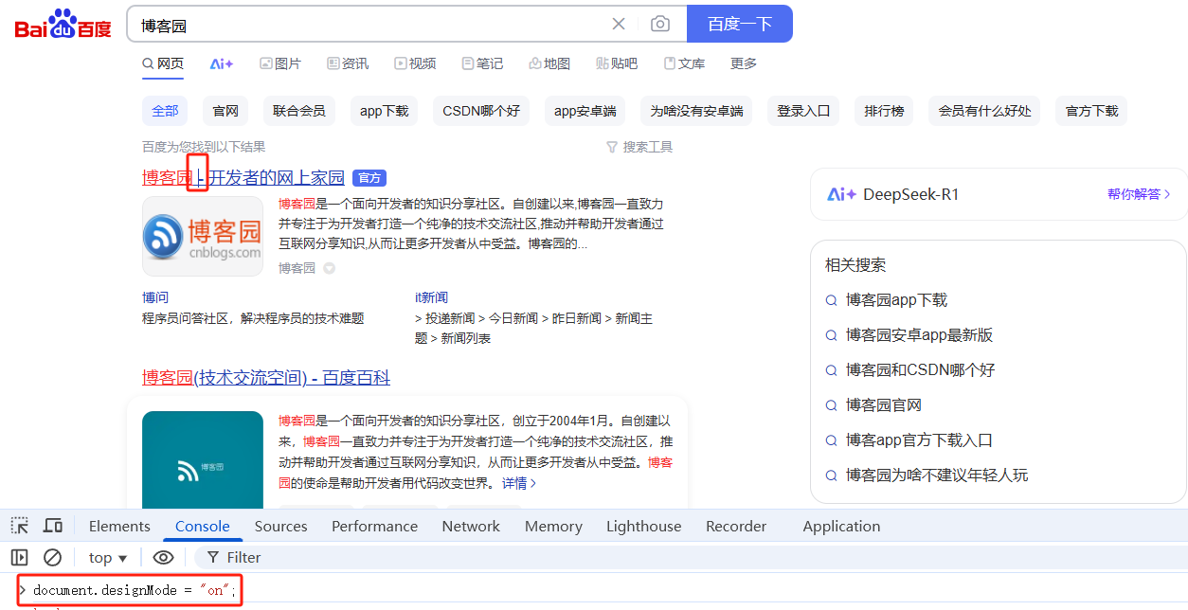Open the 地图 tab

point(549,63)
